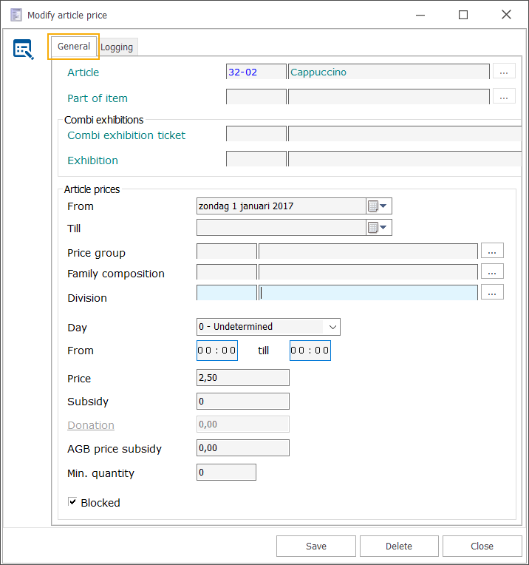
Task: Click the Save button
Action: coord(315,547)
